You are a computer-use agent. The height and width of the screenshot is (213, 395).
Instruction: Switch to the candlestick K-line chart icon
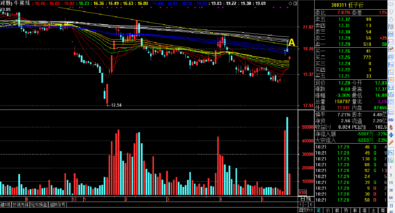click(391, 49)
